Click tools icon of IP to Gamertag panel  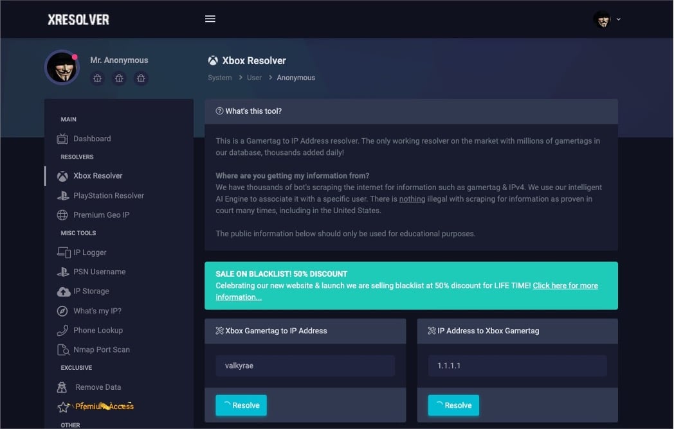(x=432, y=331)
